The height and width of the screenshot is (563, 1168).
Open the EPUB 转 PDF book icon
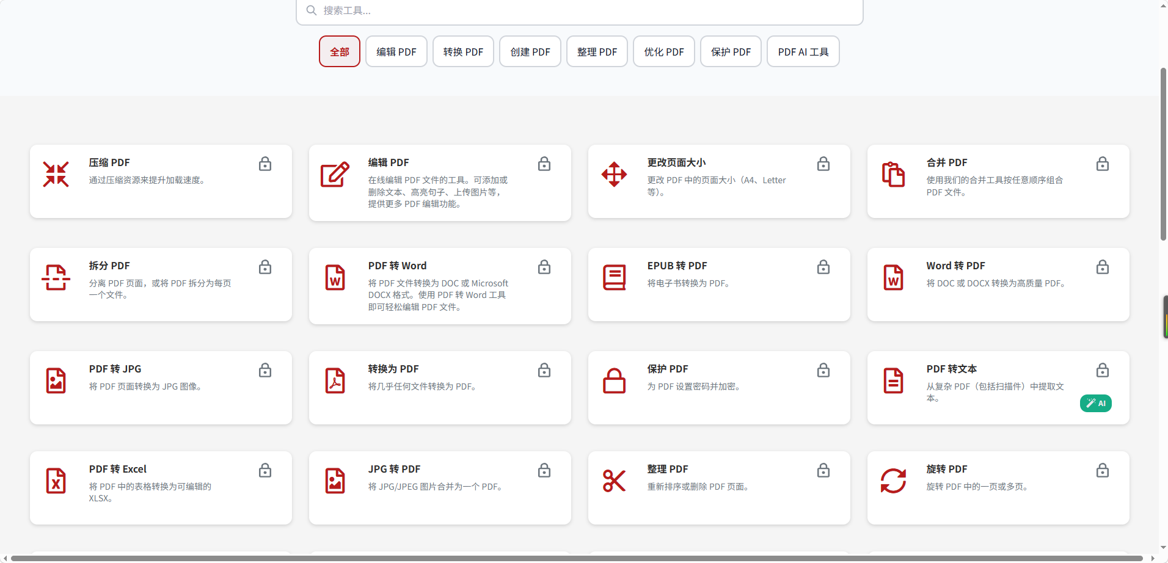coord(615,277)
